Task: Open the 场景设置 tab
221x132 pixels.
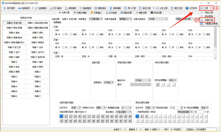Action: 64,13
